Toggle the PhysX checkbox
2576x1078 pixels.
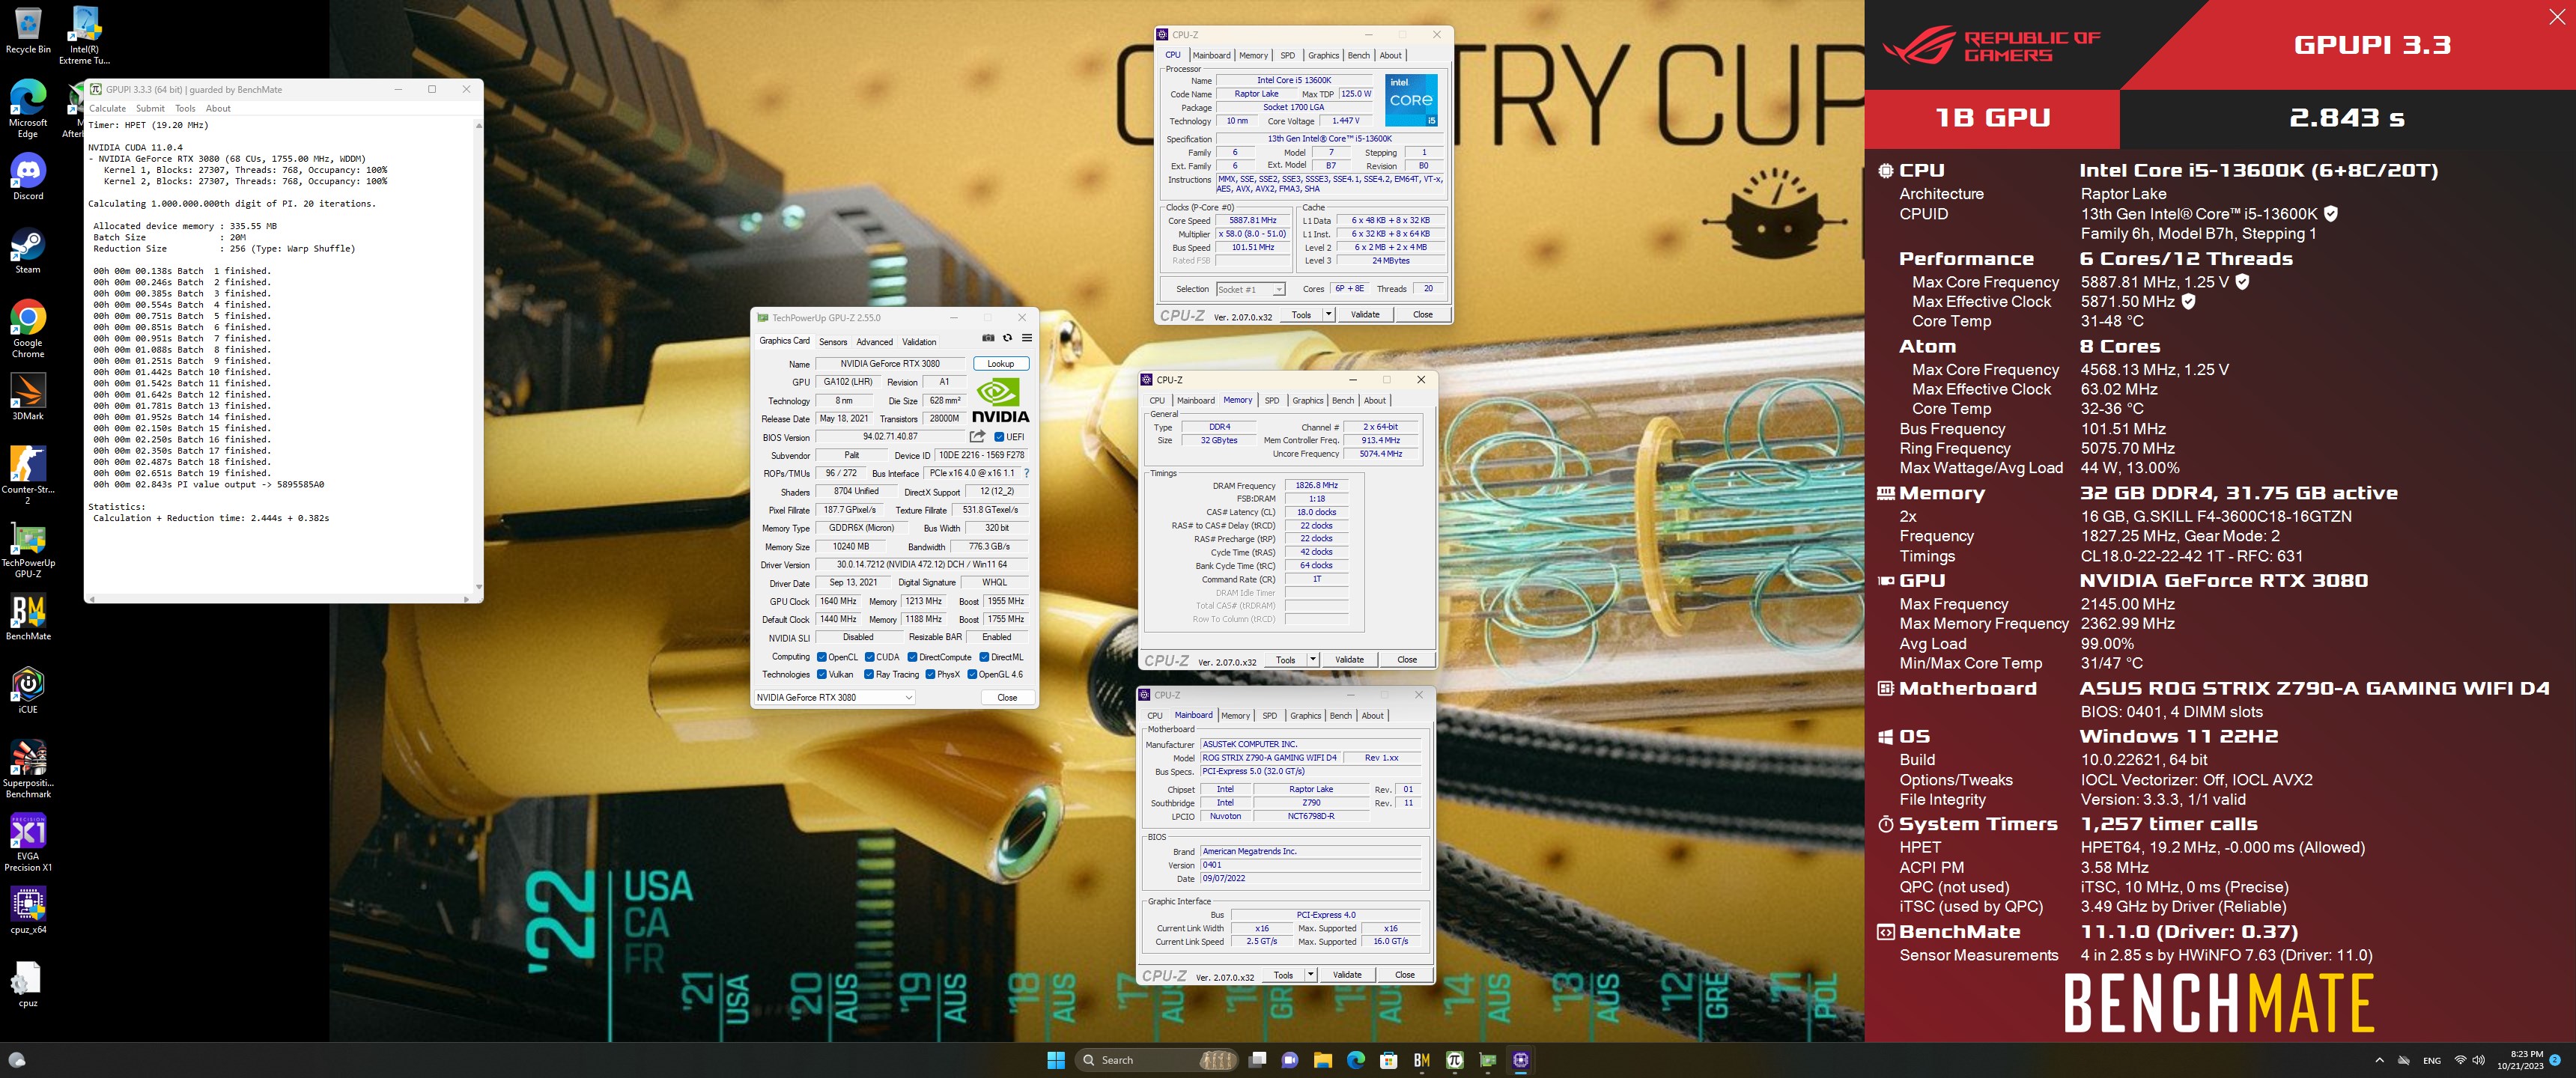click(931, 674)
